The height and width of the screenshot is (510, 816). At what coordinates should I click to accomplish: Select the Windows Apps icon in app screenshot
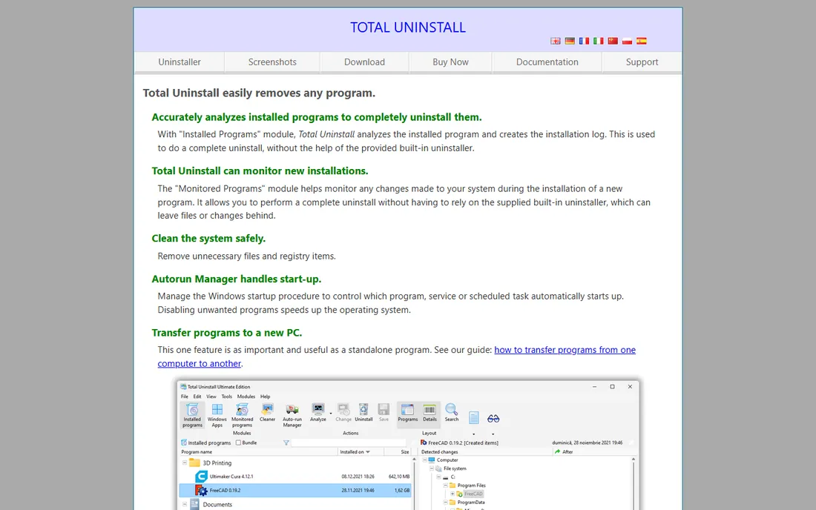[x=217, y=415]
